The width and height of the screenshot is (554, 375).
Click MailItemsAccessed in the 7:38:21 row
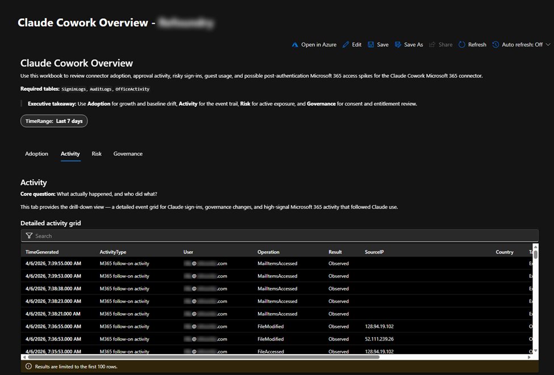277,314
